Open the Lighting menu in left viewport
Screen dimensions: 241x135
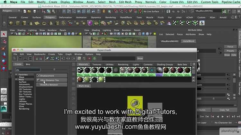click(32, 30)
